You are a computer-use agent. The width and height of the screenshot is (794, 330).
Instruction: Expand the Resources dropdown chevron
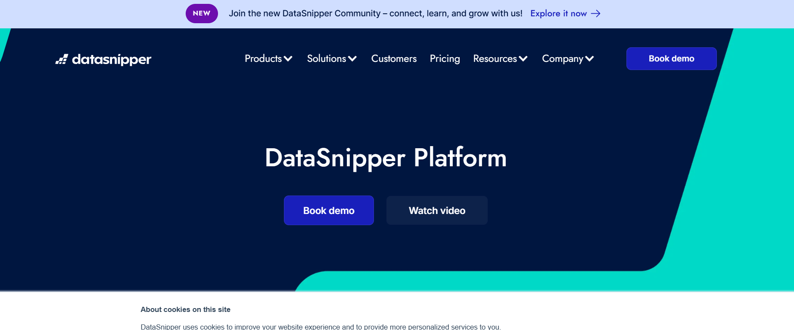click(523, 59)
